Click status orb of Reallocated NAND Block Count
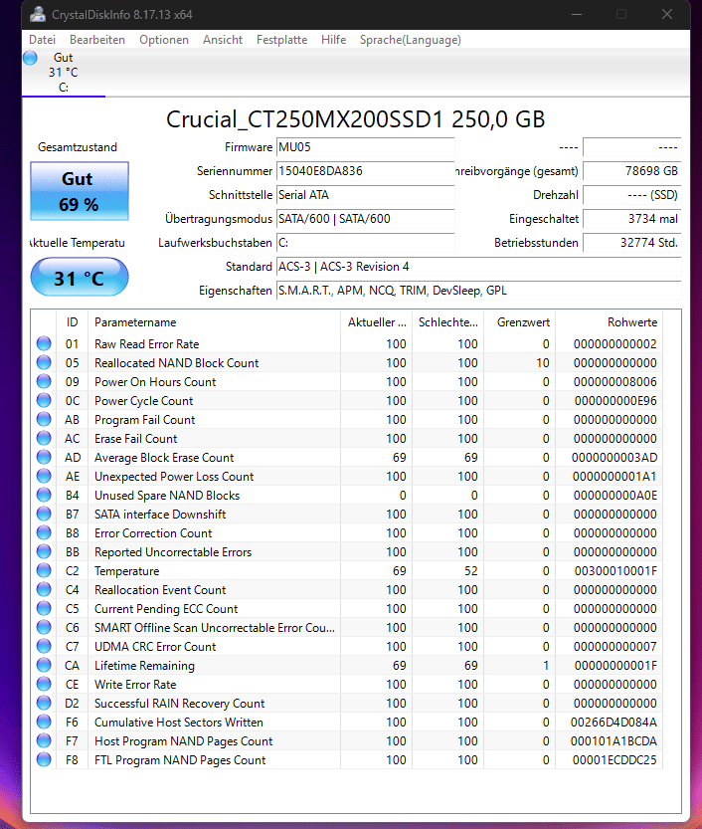Viewport: 702px width, 829px height. click(44, 362)
